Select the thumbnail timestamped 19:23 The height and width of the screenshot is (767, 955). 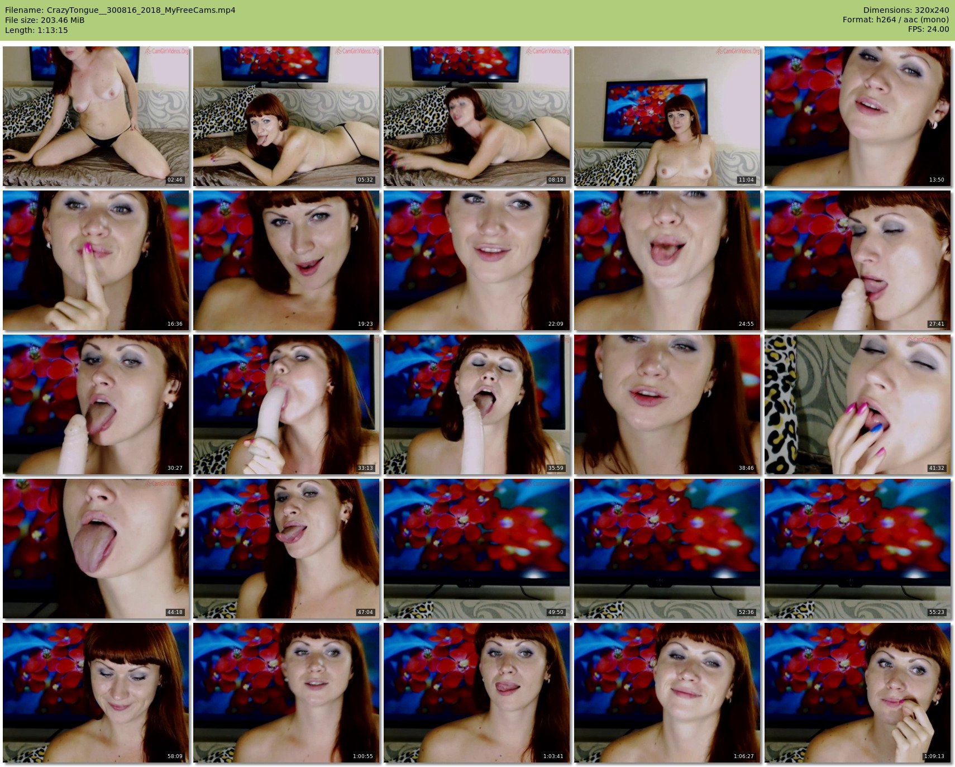coord(286,260)
